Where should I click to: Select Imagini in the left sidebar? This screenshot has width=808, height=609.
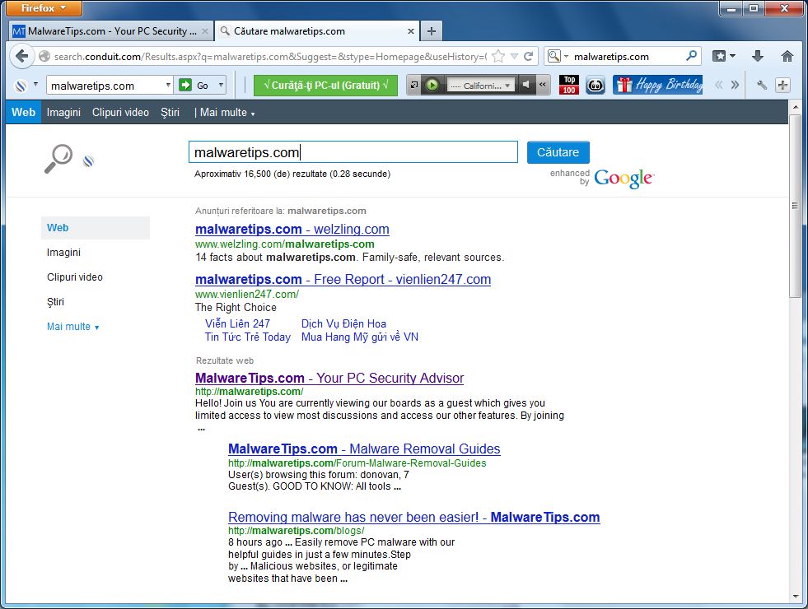point(63,253)
